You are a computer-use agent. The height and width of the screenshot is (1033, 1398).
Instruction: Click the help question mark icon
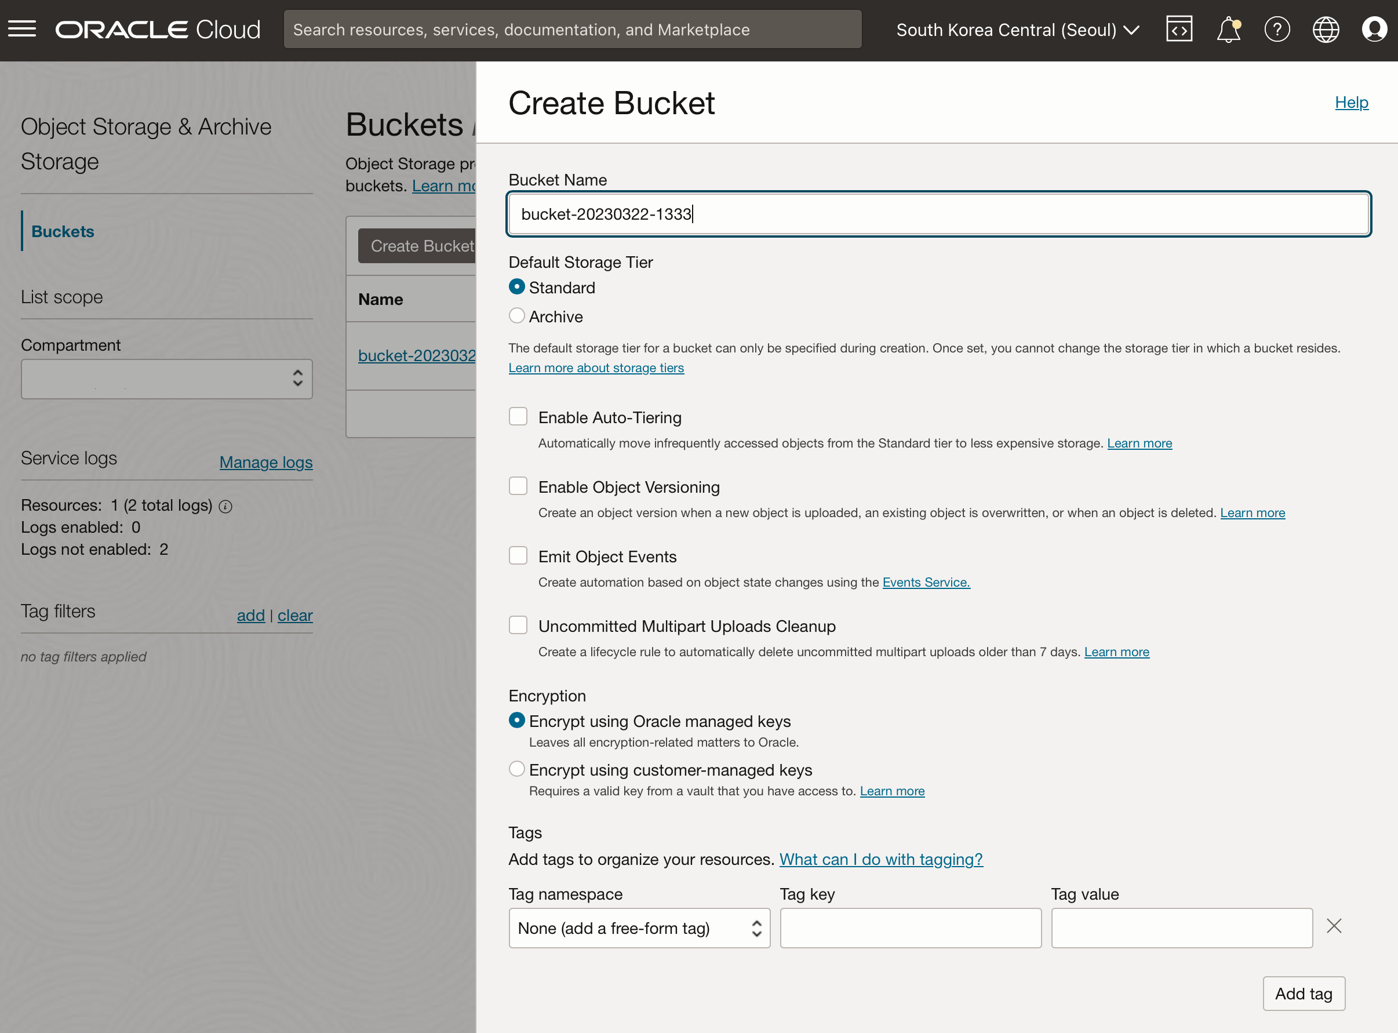(x=1276, y=30)
